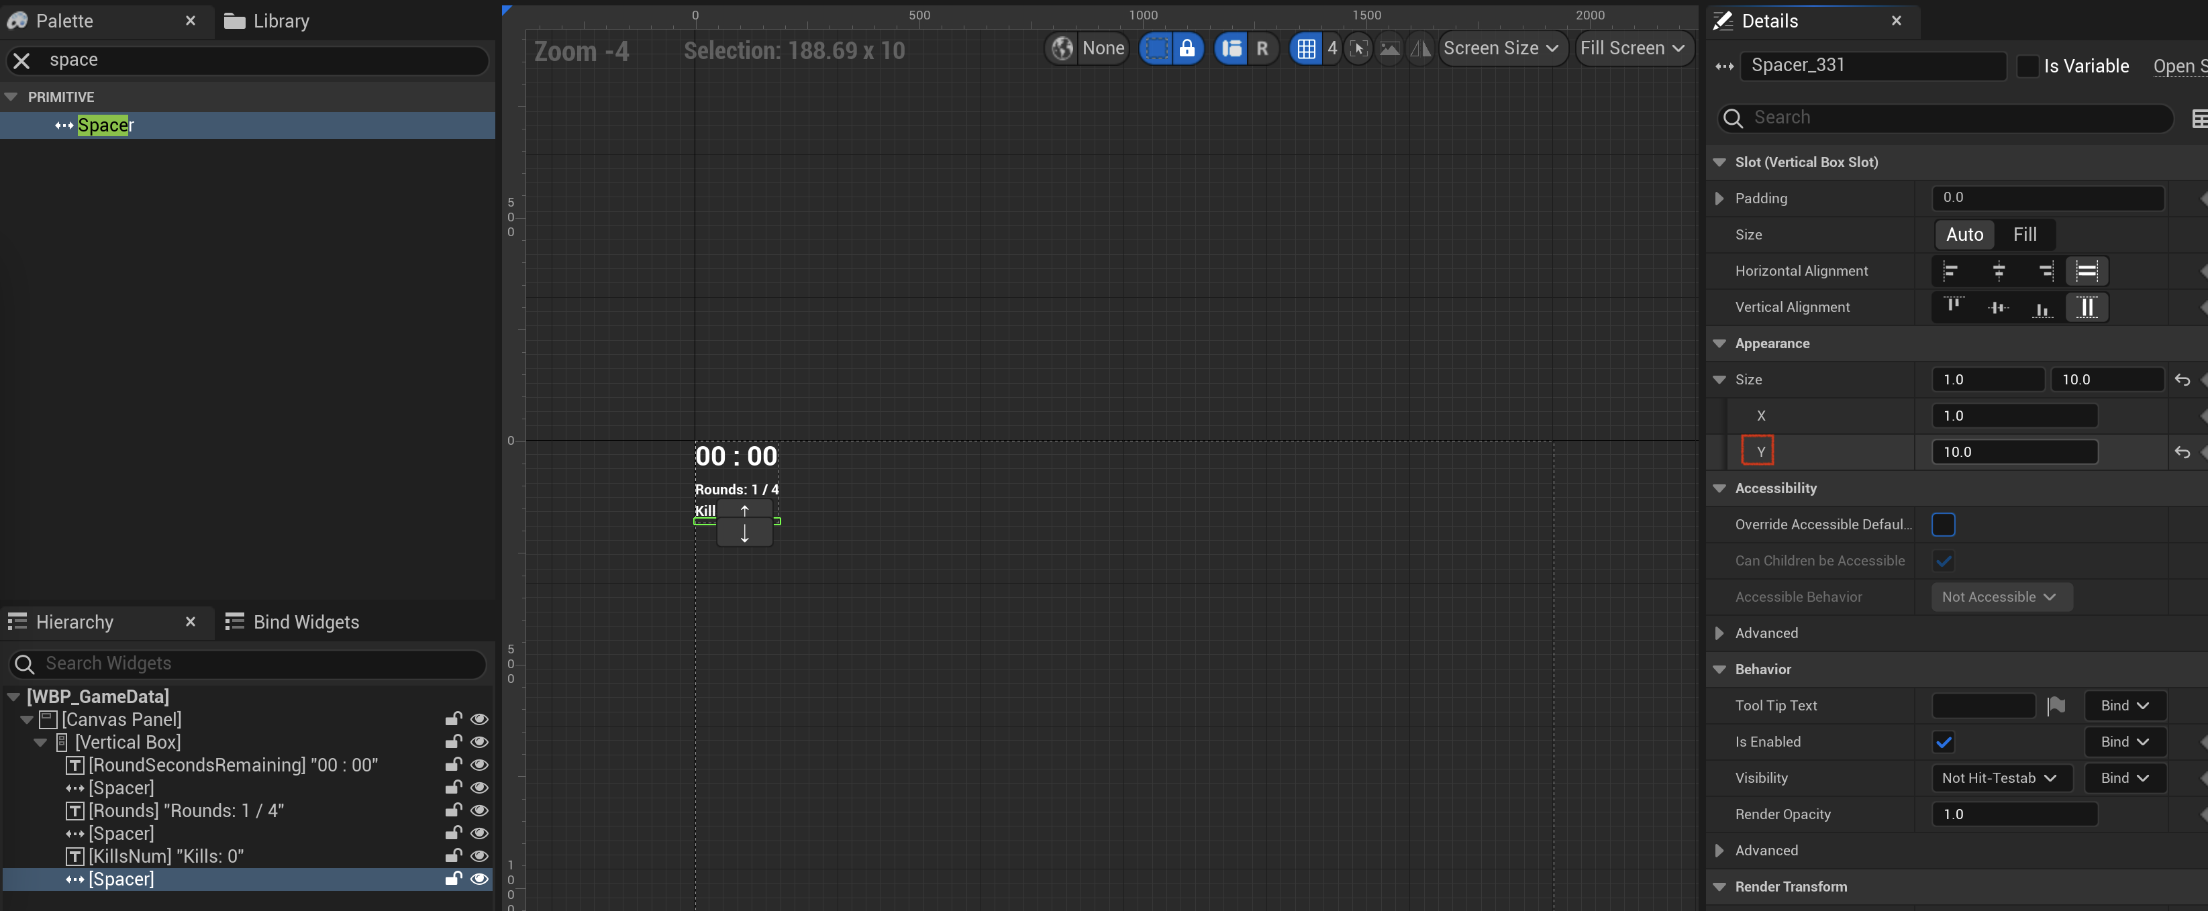Enable the Is Variable checkbox

click(x=2027, y=66)
